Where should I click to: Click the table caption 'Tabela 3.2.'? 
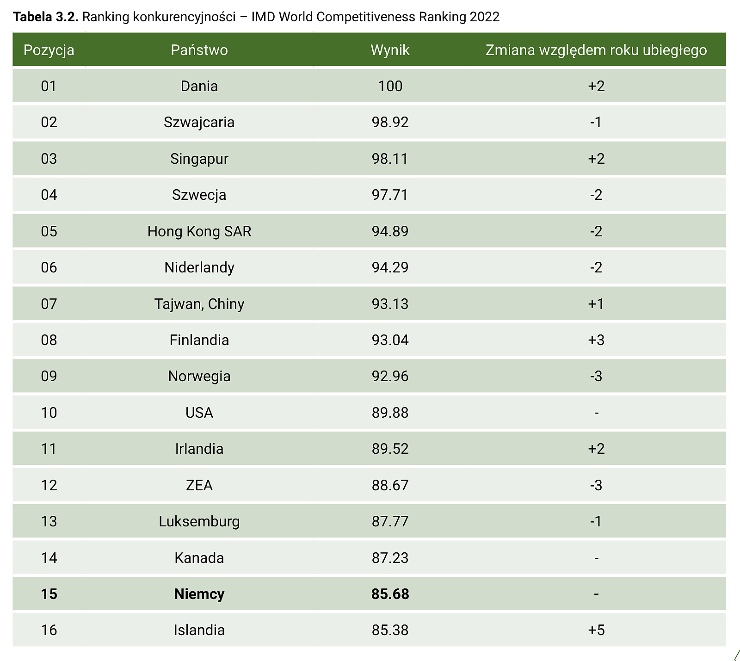pos(46,17)
